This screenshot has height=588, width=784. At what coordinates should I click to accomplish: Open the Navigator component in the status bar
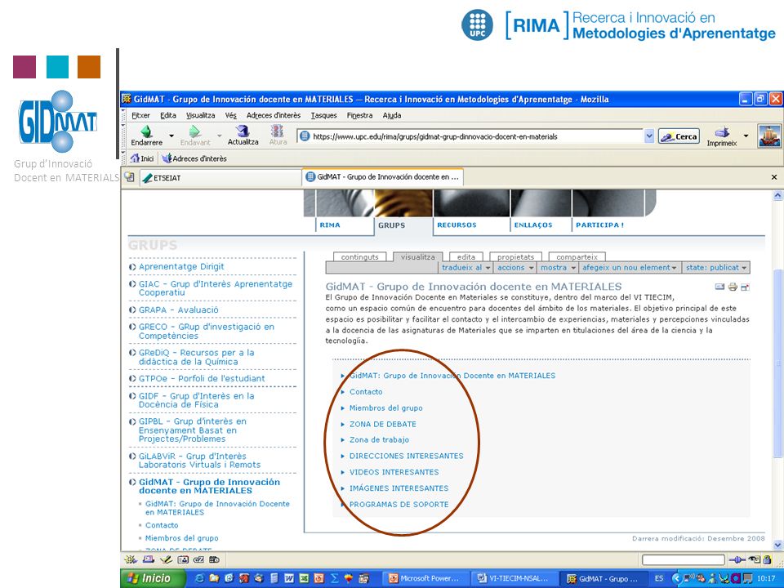[131, 559]
